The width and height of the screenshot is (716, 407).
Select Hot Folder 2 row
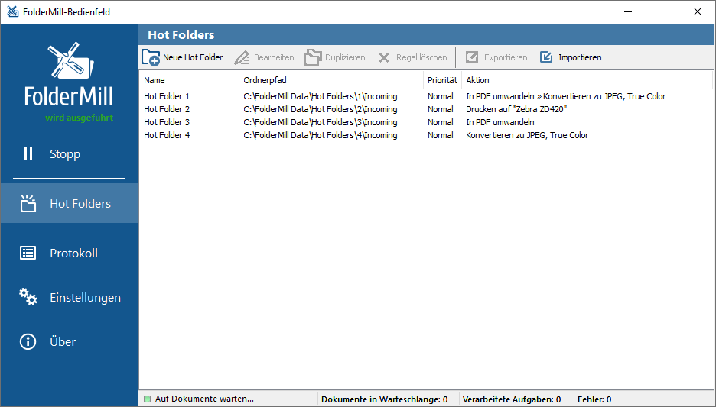(425, 109)
